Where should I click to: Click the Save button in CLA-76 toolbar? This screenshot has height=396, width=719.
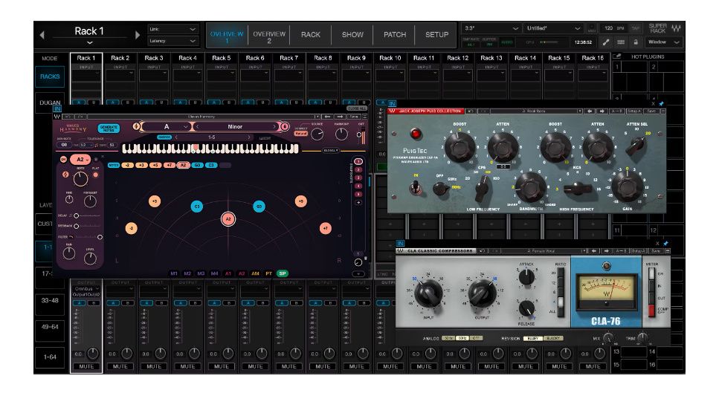coord(656,250)
